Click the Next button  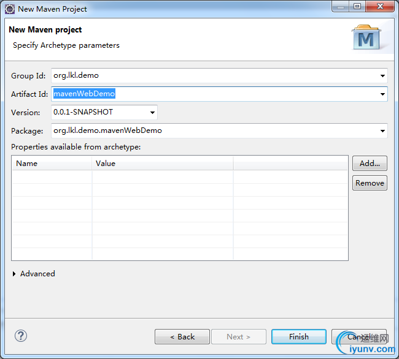[239, 337]
